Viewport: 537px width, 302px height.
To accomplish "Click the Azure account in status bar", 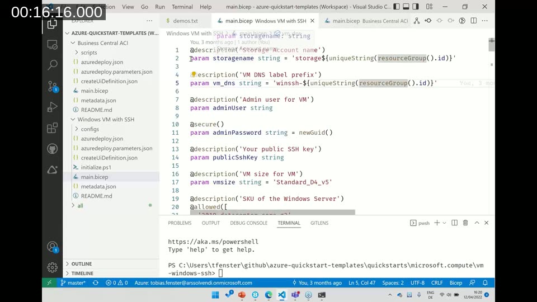I will 193,283.
